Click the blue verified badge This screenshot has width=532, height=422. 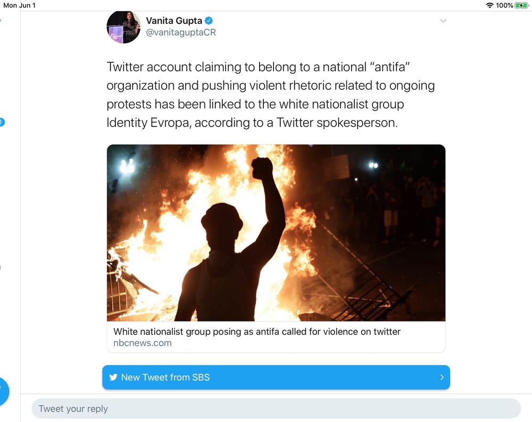point(209,21)
